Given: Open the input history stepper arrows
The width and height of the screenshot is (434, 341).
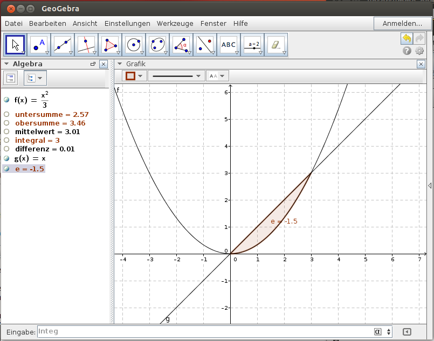Looking at the screenshot, I should (x=389, y=332).
